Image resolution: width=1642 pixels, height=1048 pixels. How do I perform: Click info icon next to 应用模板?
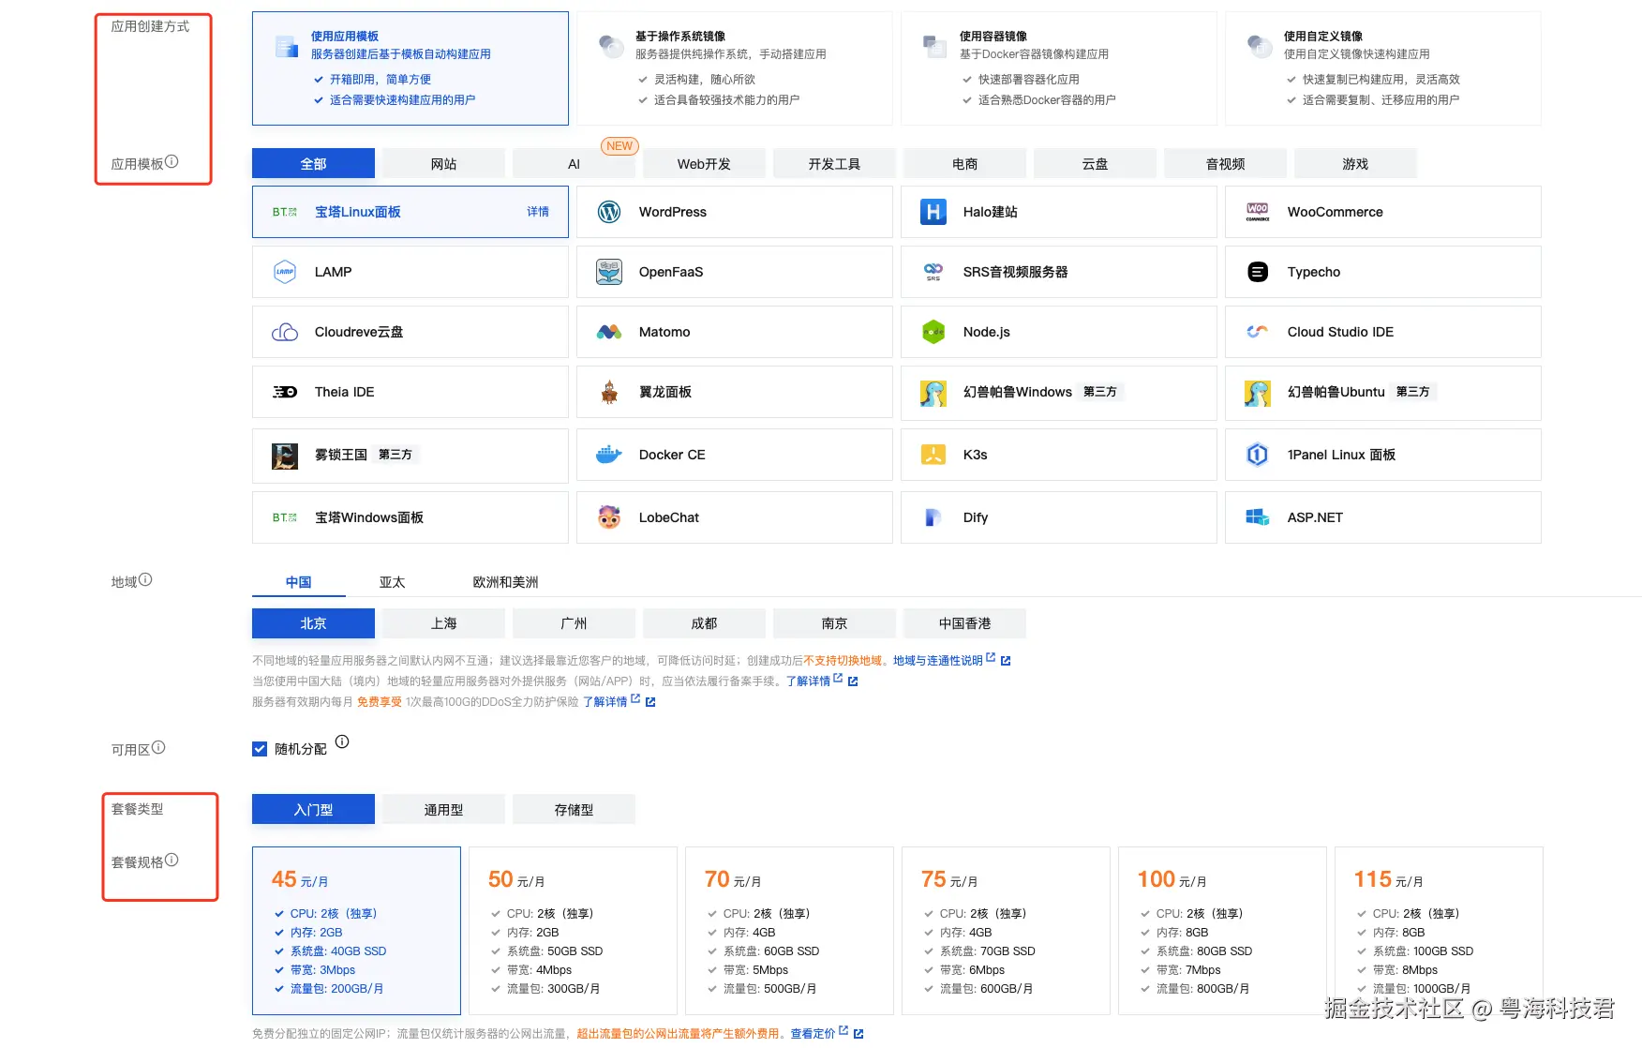coord(172,161)
